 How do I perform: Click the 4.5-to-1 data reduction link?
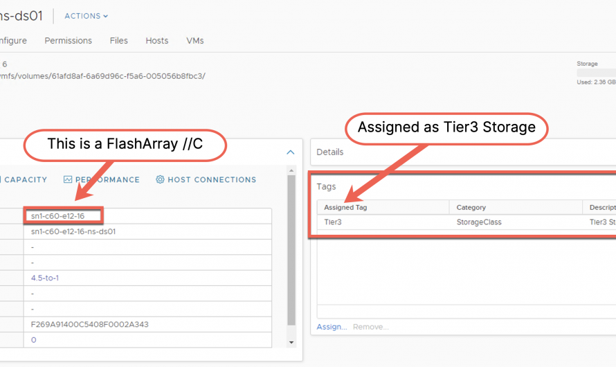click(46, 278)
